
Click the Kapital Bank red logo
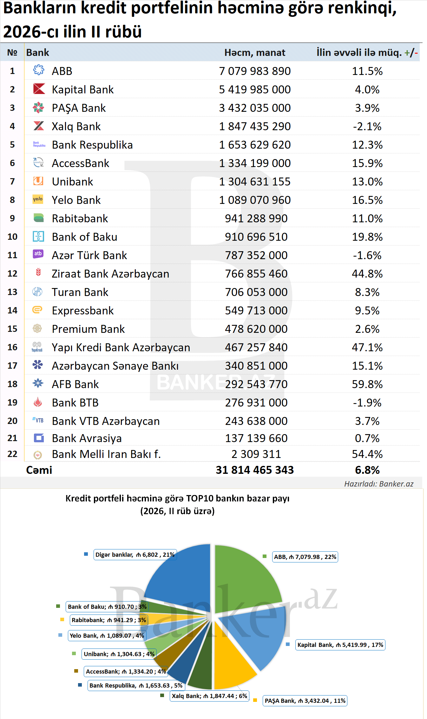[39, 89]
